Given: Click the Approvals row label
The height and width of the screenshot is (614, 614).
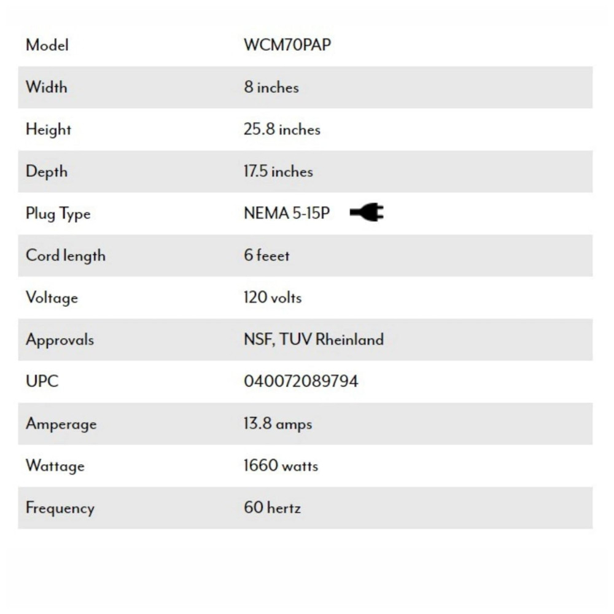Looking at the screenshot, I should (x=60, y=340).
